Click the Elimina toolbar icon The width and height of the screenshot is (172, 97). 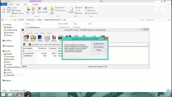pyautogui.click(x=54, y=38)
